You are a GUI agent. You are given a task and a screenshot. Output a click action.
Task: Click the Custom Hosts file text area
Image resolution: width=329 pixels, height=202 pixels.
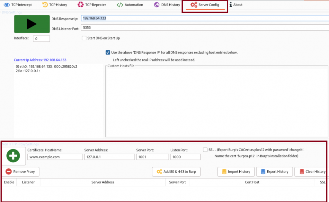[x=216, y=102]
